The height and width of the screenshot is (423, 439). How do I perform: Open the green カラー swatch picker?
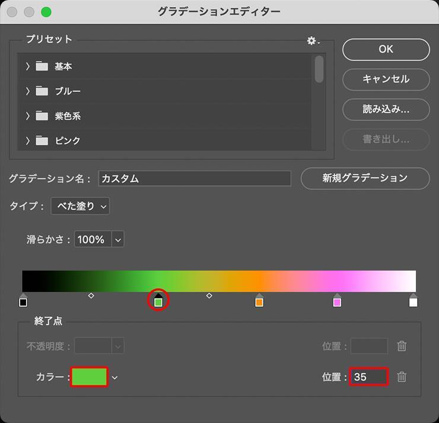(x=89, y=377)
